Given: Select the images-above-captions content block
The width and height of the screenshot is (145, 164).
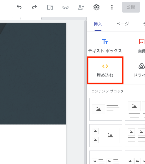Looking at the screenshot, I should coord(135,109).
